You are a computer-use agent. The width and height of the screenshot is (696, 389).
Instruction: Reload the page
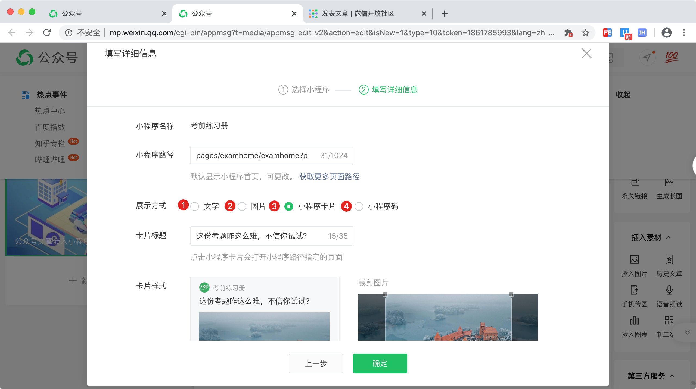(x=47, y=33)
